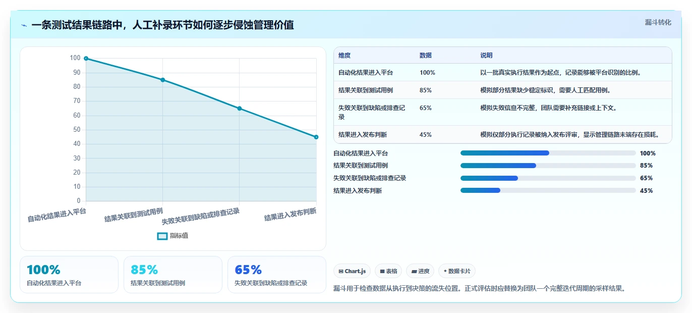This screenshot has width=692, height=313.
Task: Select the chart point at value 85
Action: 162,80
